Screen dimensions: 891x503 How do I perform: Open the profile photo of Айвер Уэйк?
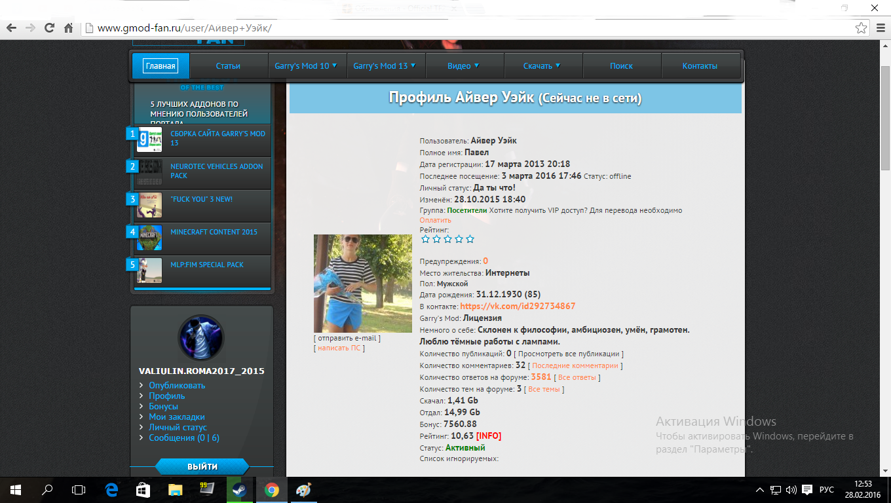[363, 284]
